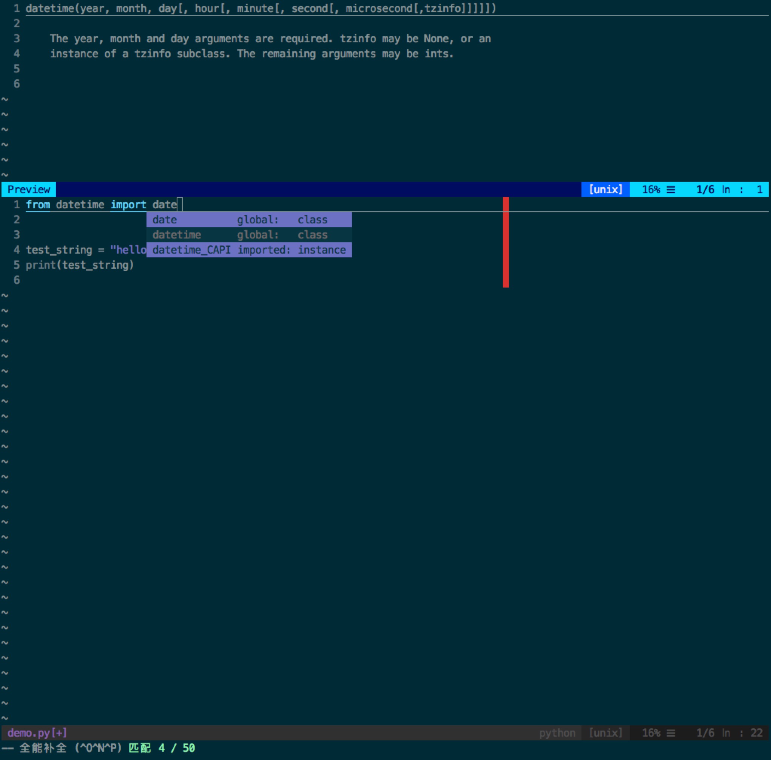This screenshot has width=771, height=760.
Task: Click '1/6 ln : 1' position in Preview status
Action: tap(729, 189)
